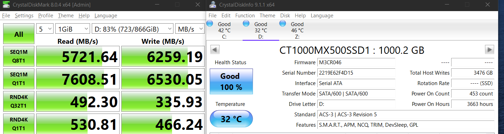The width and height of the screenshot is (504, 134).
Task: Open File menu in CrystalDiskMark
Action: coord(6,16)
